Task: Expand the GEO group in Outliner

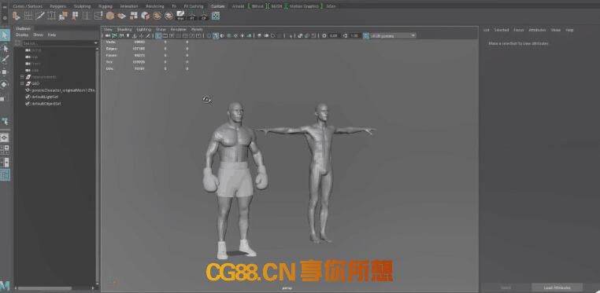Action: [22, 83]
